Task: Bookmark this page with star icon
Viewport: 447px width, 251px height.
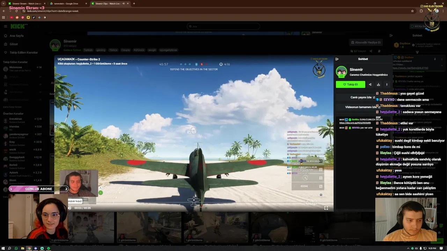Action: click(x=412, y=11)
